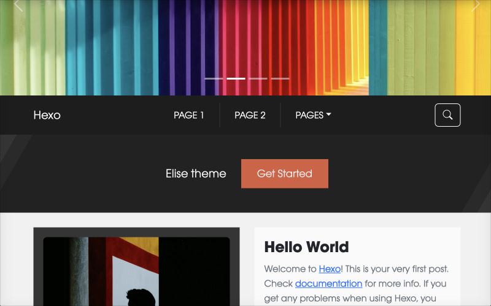Go to the fourth carousel slide indicator
The width and height of the screenshot is (491, 306).
[280, 79]
